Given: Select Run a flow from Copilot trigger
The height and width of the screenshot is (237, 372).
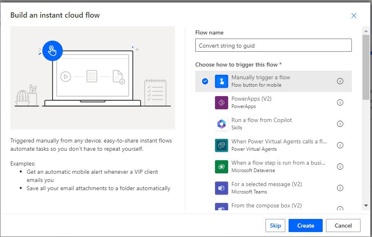Looking at the screenshot, I should [273, 124].
